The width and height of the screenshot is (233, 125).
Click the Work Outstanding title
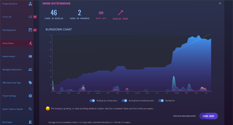click(x=56, y=3)
